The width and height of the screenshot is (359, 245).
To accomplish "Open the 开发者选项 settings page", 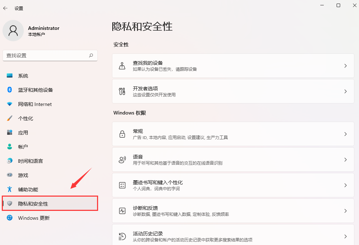I will click(x=233, y=91).
